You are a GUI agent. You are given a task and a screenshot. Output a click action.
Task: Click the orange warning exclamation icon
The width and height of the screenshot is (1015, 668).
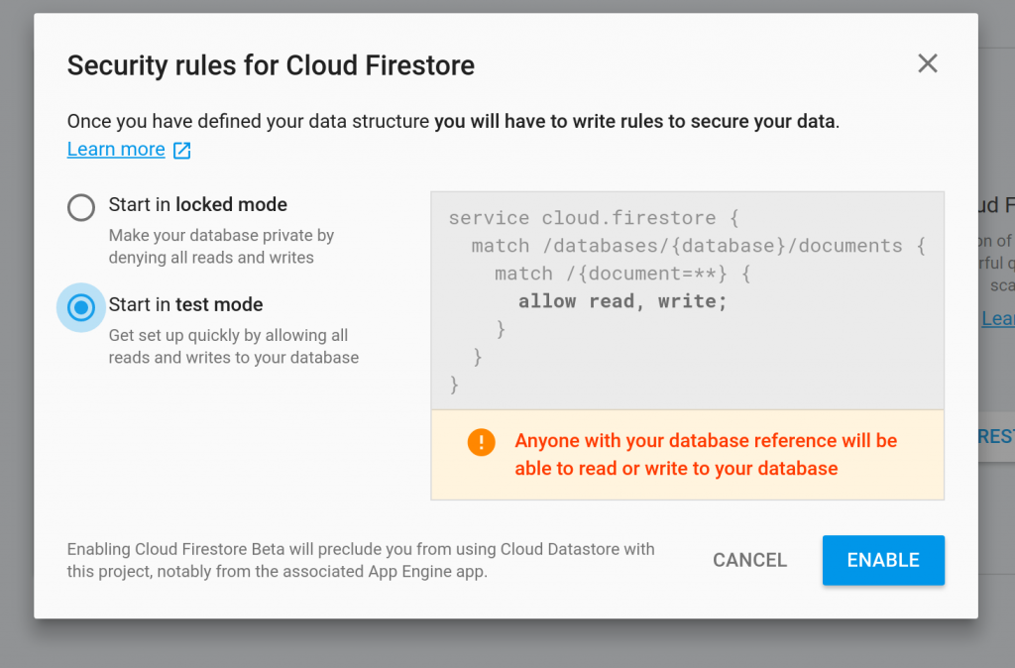pyautogui.click(x=482, y=442)
